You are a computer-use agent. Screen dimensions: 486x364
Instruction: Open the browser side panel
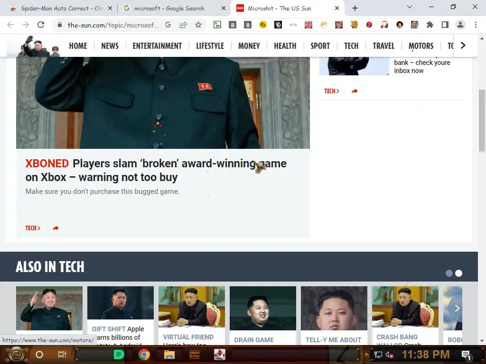tap(445, 25)
